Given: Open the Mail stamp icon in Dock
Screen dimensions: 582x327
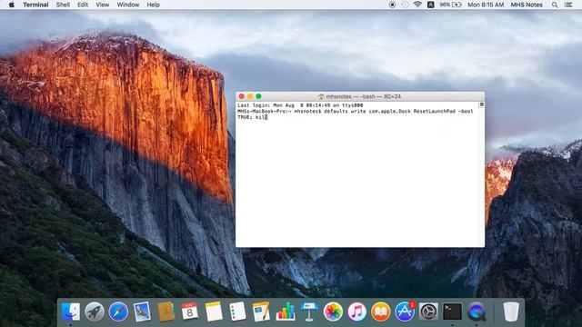Looking at the screenshot, I should click(142, 312).
